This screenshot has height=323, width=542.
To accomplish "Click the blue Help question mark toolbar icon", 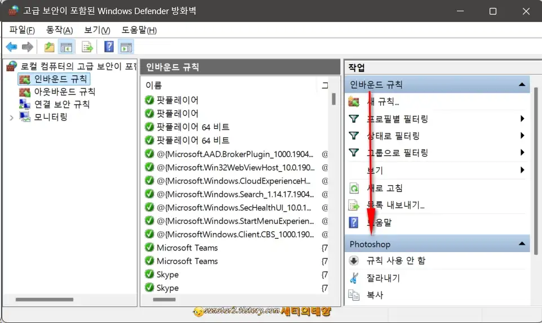I will 109,47.
